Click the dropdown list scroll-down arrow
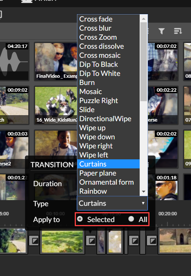The width and height of the screenshot is (191, 276). click(144, 191)
